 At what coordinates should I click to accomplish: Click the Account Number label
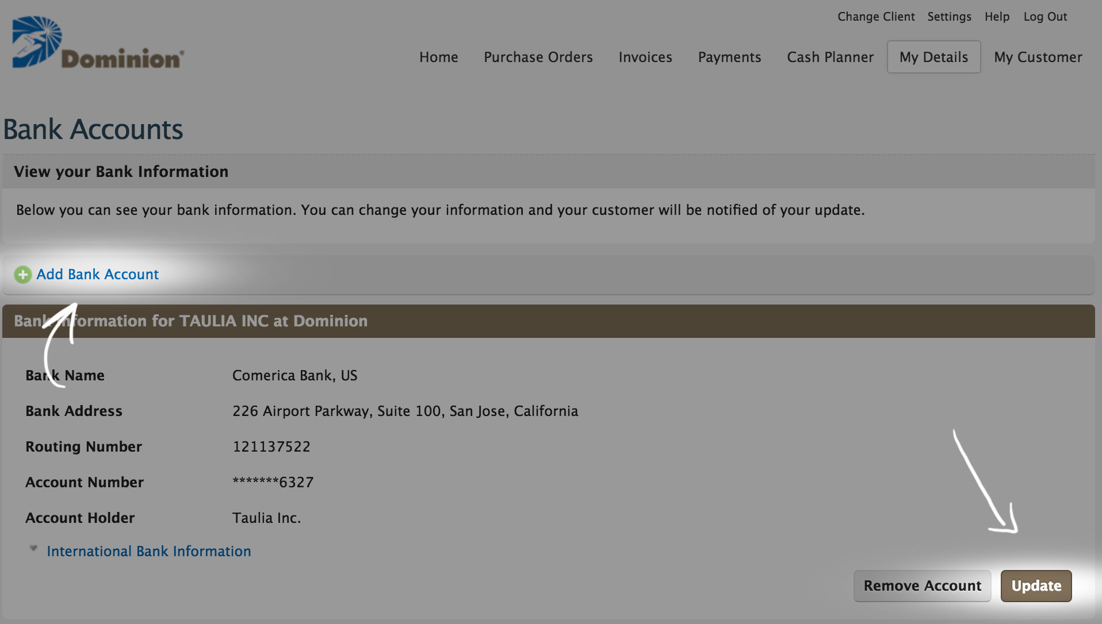coord(85,482)
